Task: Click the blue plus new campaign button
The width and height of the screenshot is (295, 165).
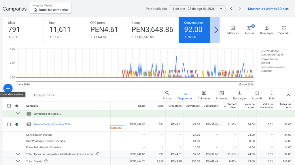Action: coord(8,89)
